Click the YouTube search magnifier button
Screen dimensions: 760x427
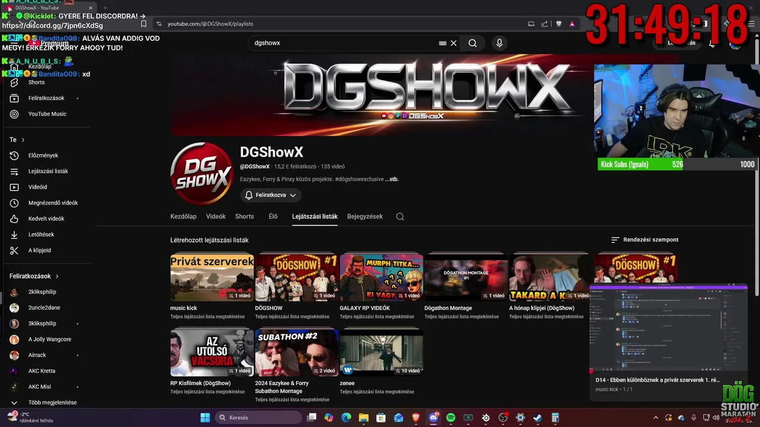click(473, 43)
